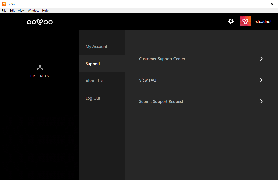
Task: Open settings with the gear icon
Action: (x=231, y=21)
